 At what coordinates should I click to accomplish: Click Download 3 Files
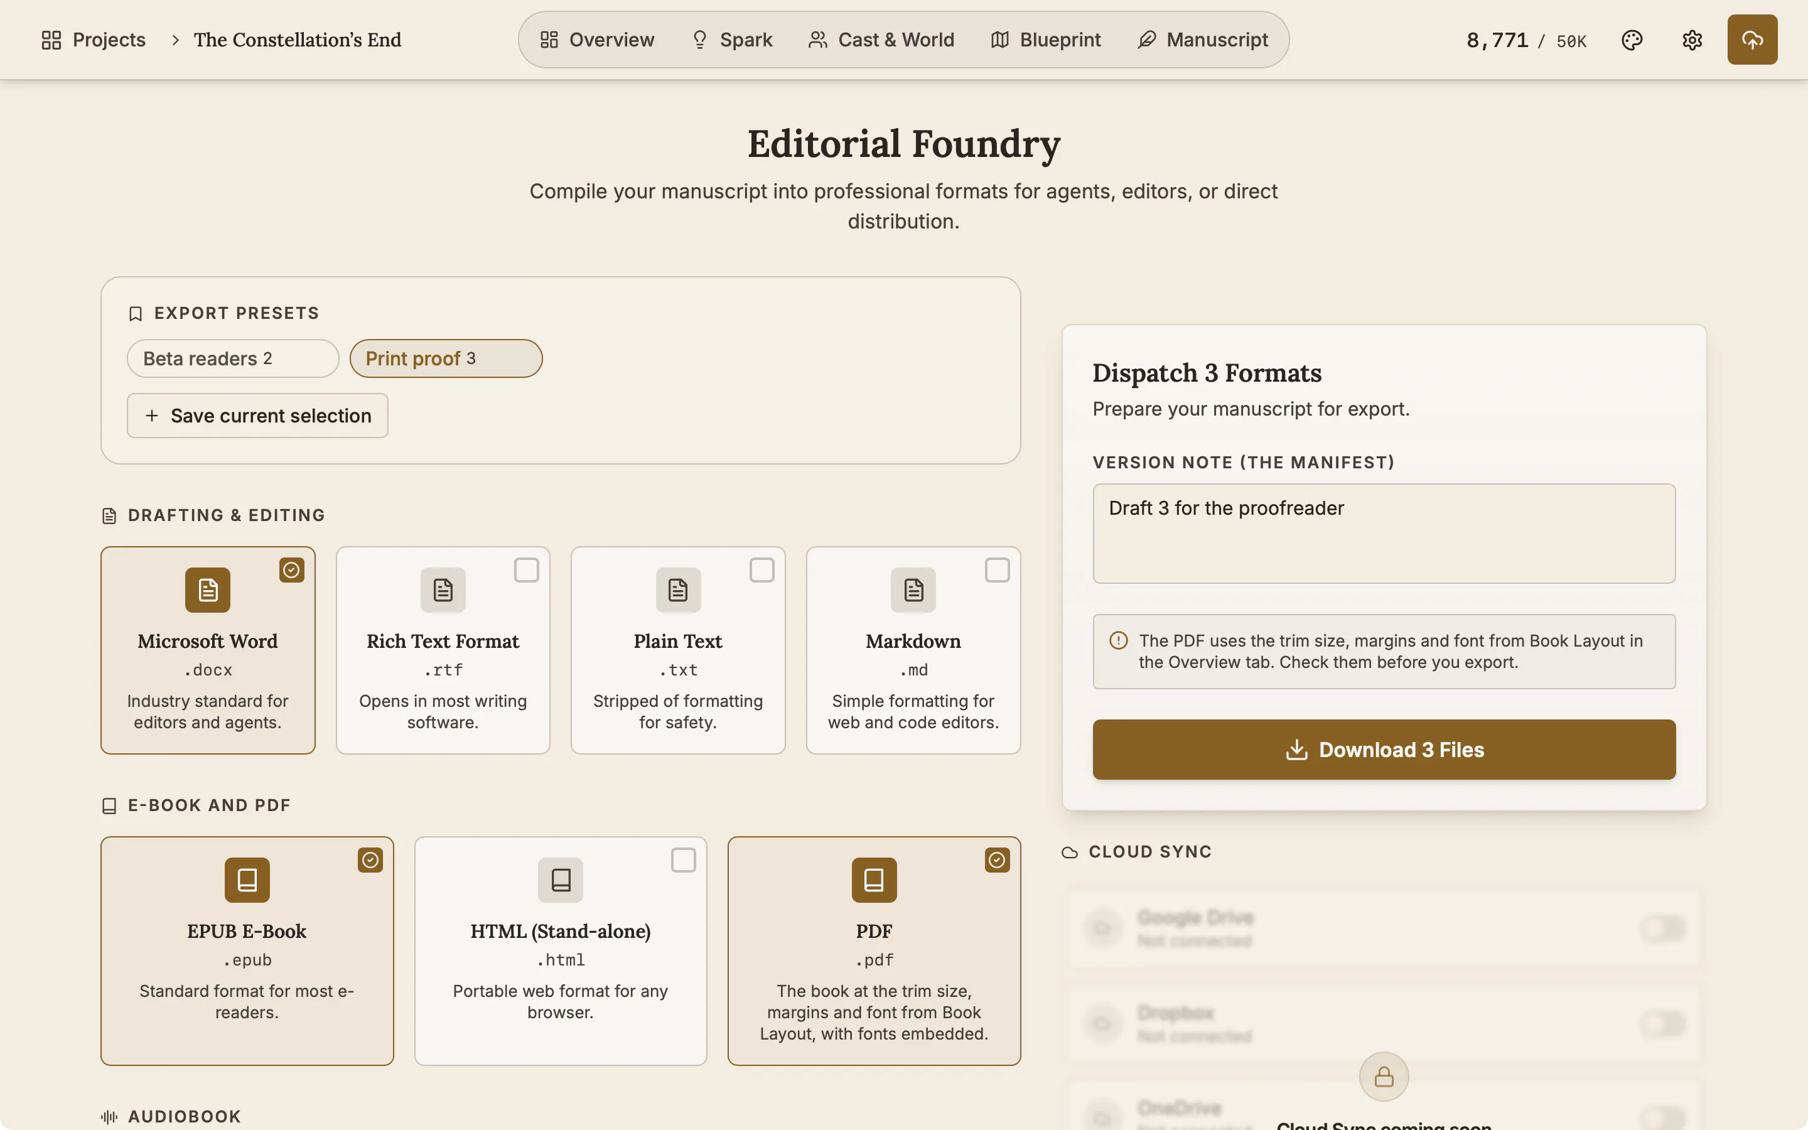coord(1384,750)
